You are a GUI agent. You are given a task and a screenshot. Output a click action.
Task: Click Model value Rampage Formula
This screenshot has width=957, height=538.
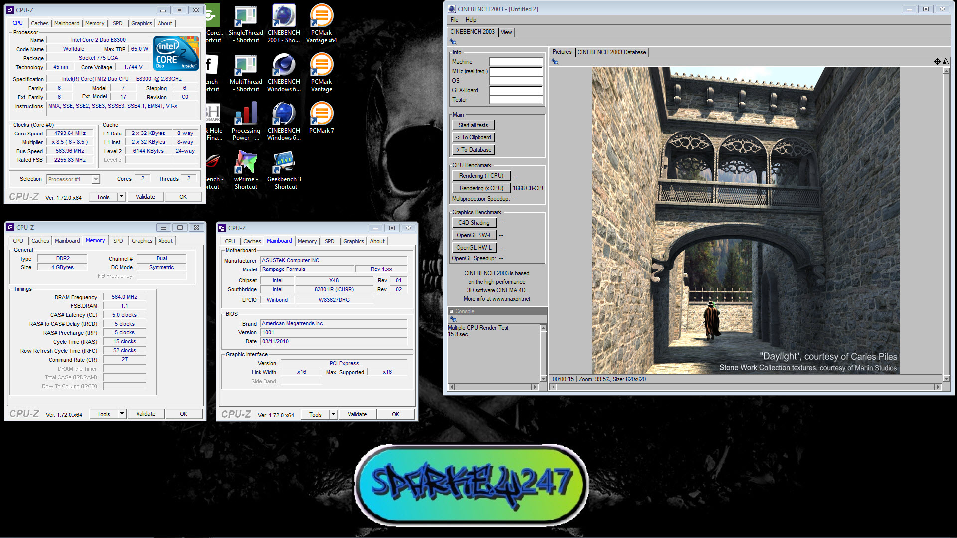(307, 269)
